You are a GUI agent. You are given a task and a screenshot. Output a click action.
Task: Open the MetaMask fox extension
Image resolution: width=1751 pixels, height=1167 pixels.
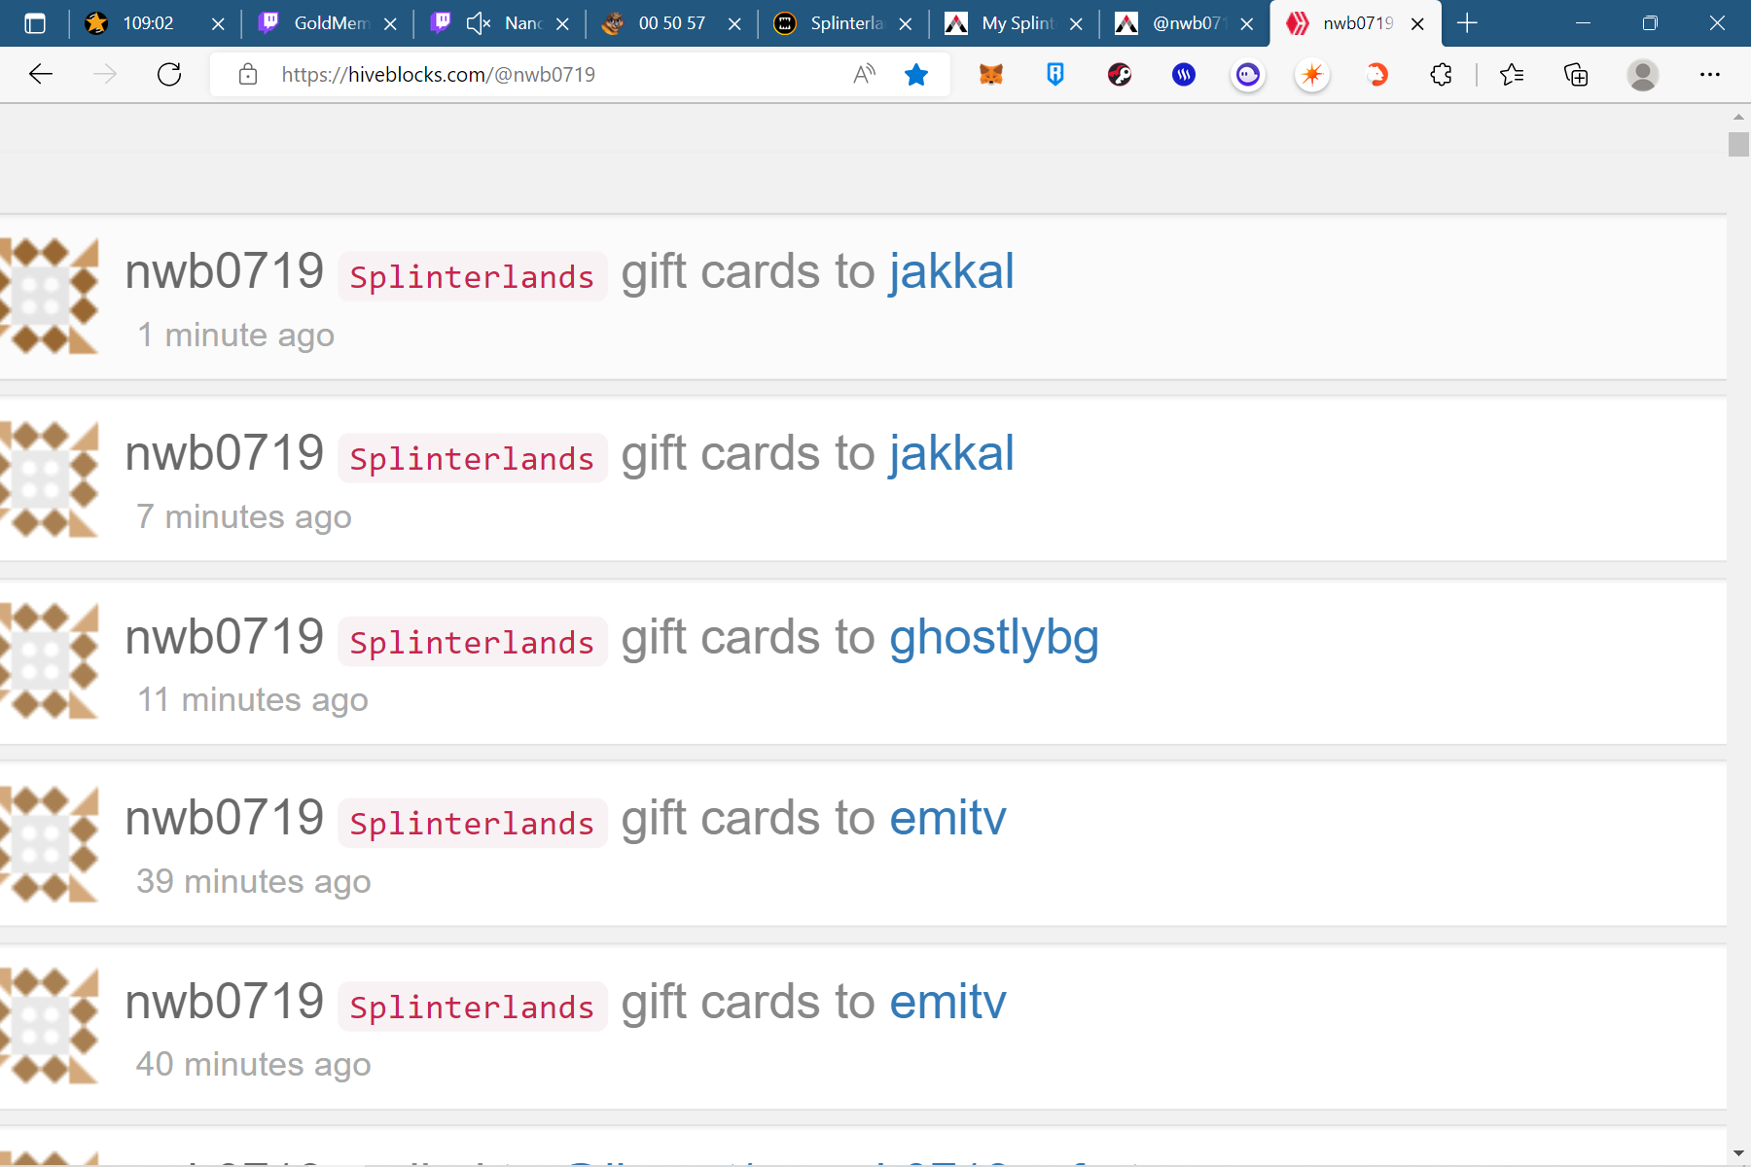[990, 74]
